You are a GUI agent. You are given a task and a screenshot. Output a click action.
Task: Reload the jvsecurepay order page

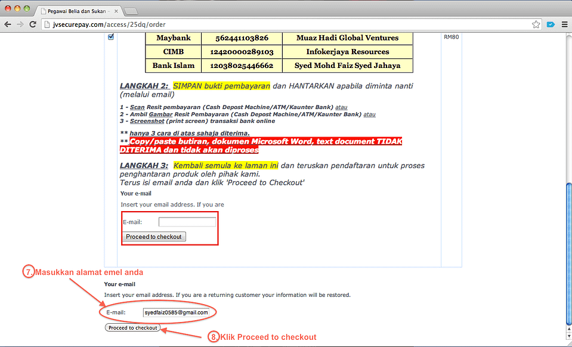pos(33,24)
